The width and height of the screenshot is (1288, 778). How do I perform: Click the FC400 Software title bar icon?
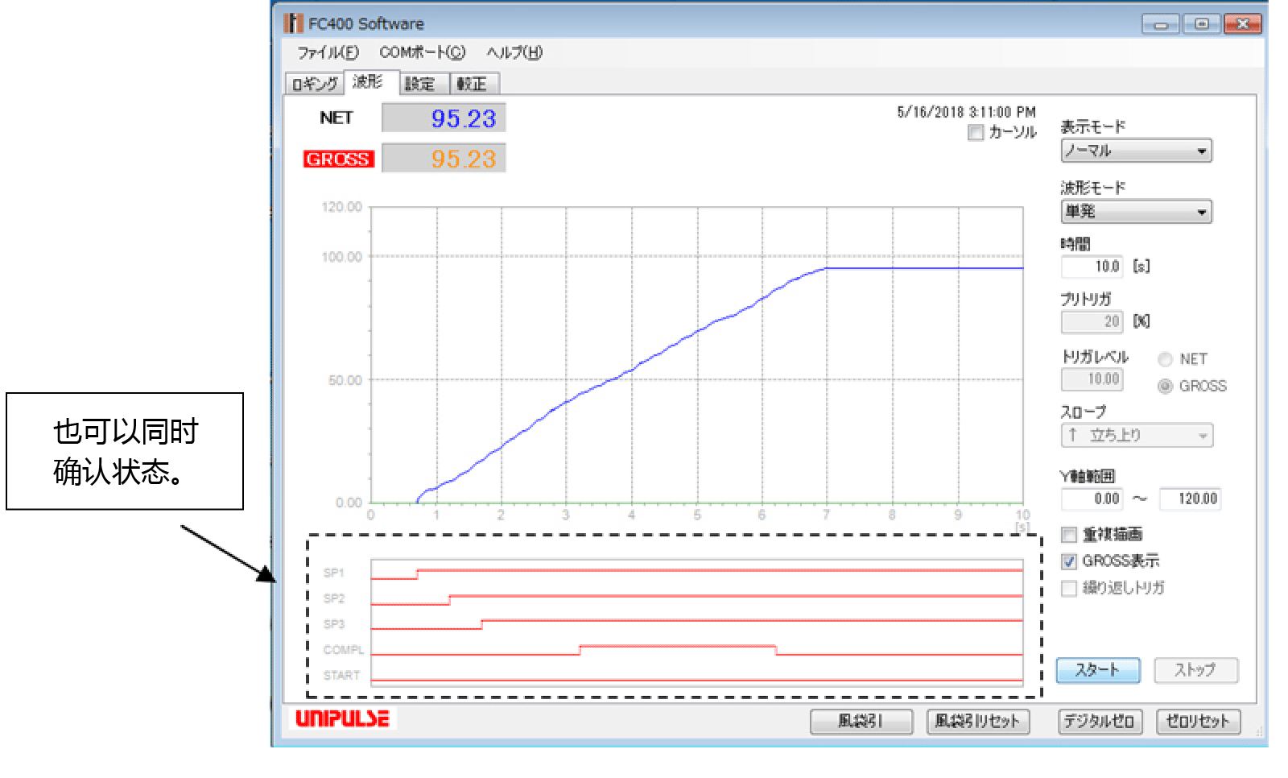(x=294, y=23)
